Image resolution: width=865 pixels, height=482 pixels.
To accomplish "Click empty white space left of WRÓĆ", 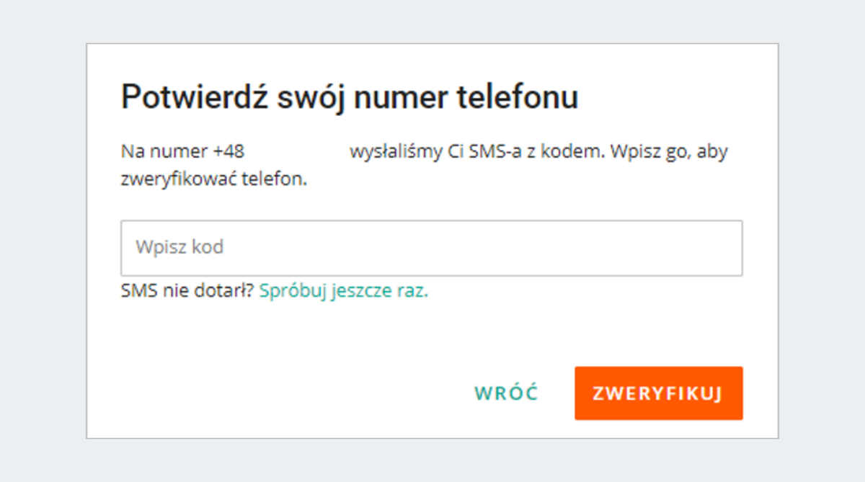I will [x=288, y=393].
